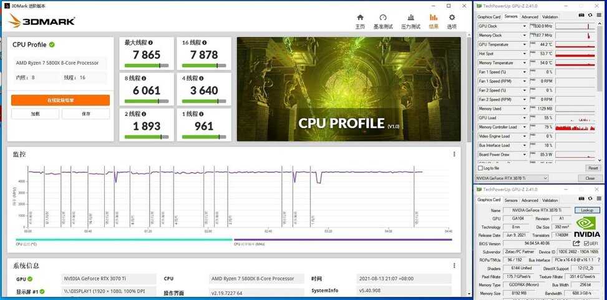The height and width of the screenshot is (300, 607).
Task: Click the green progress bar under score 7 865
Action: [147, 65]
